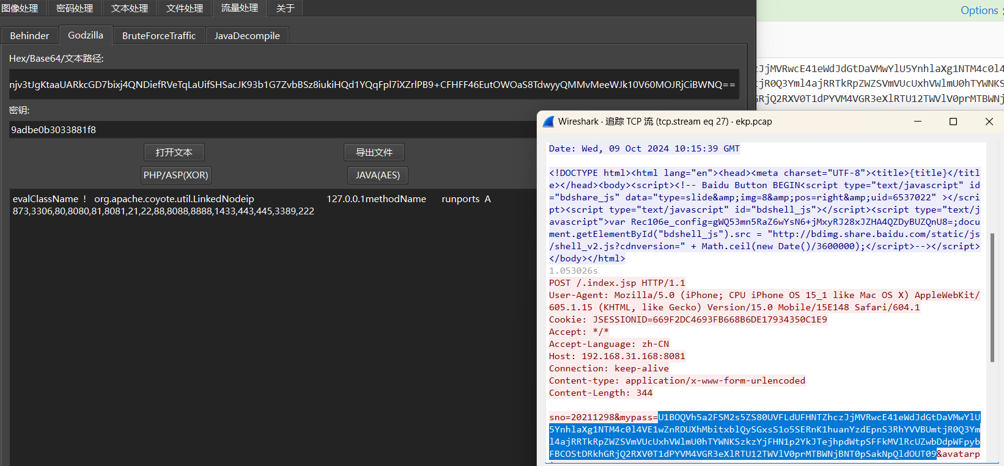Screen dimensions: 1004x466
Task: Open the 图像处理 menu
Action: point(20,8)
